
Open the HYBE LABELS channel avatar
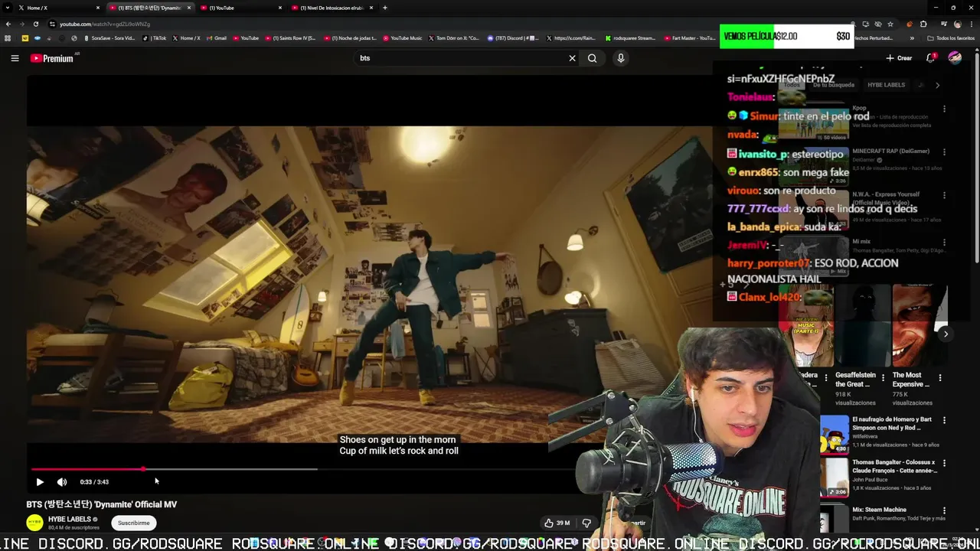click(x=34, y=523)
